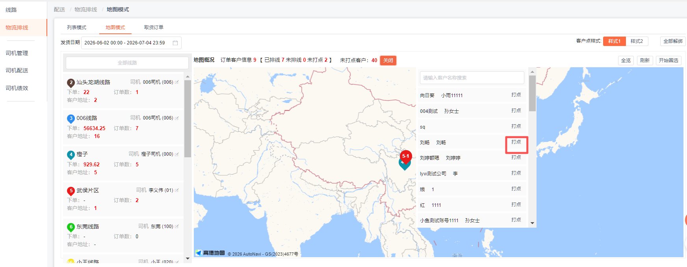Switch to 地图模式 tab
The width and height of the screenshot is (687, 267).
115,28
